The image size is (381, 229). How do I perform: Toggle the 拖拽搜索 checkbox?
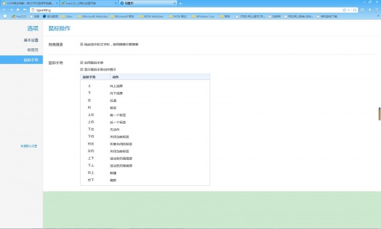[82, 44]
